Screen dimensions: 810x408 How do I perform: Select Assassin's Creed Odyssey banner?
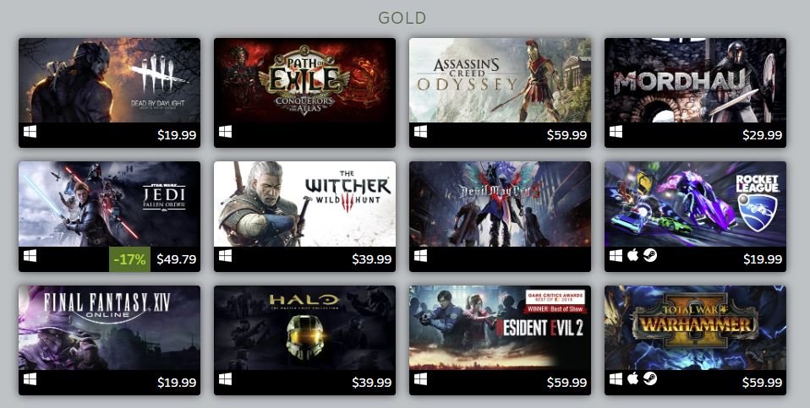click(x=500, y=80)
